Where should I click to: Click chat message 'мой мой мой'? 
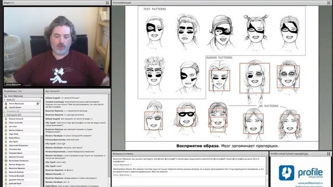point(62,140)
